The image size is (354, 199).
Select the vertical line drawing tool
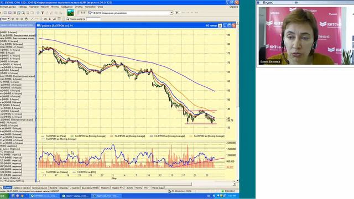(41, 19)
